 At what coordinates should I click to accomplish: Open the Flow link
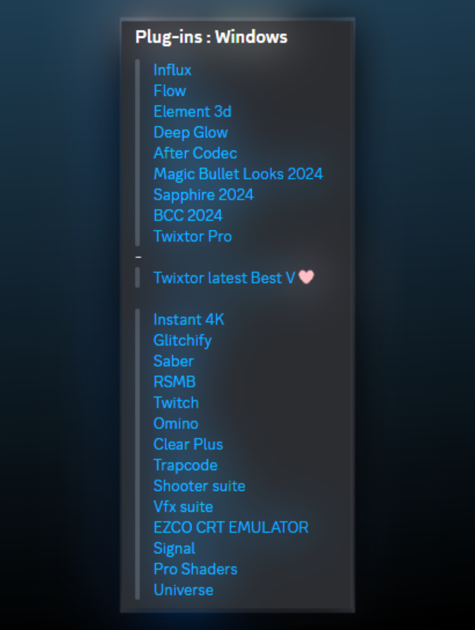point(170,91)
